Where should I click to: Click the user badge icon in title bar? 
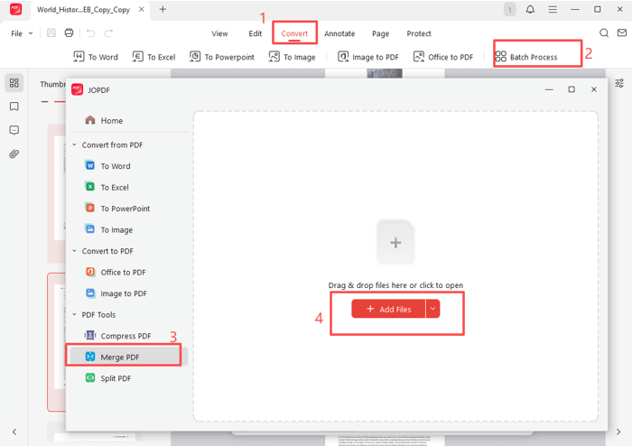(510, 10)
